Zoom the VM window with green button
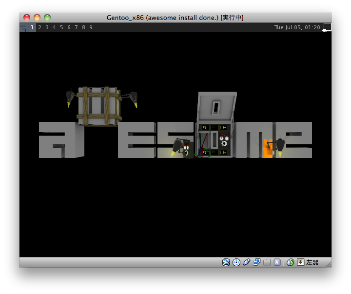The width and height of the screenshot is (351, 294). (x=47, y=18)
